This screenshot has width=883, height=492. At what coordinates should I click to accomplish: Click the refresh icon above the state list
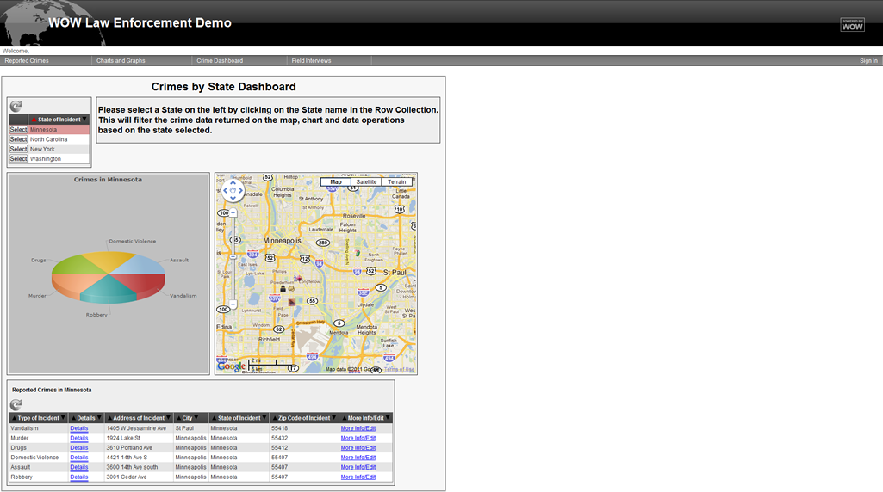pyautogui.click(x=16, y=106)
